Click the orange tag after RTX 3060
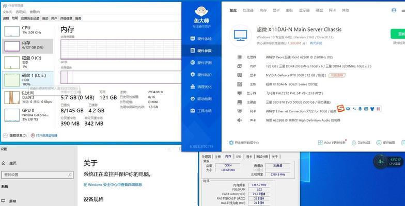 337,75
